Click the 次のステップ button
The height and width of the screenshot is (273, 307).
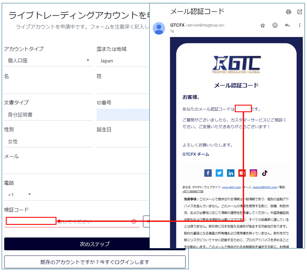coord(95,244)
